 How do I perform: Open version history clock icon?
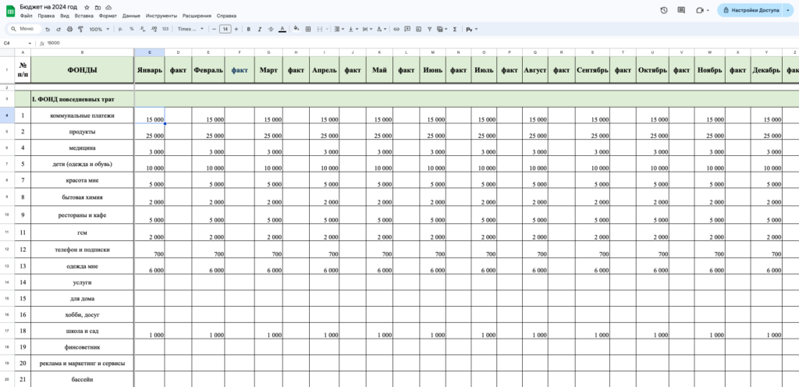click(663, 10)
